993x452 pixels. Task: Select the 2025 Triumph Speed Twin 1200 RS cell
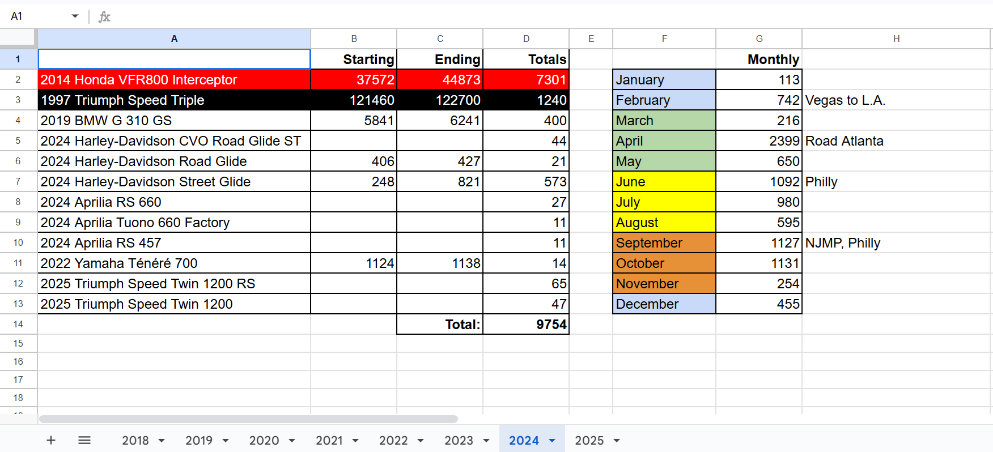pos(174,284)
